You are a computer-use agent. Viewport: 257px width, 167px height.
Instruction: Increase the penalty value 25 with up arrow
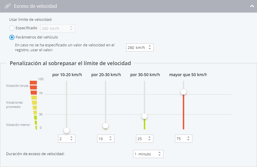(x=149, y=137)
